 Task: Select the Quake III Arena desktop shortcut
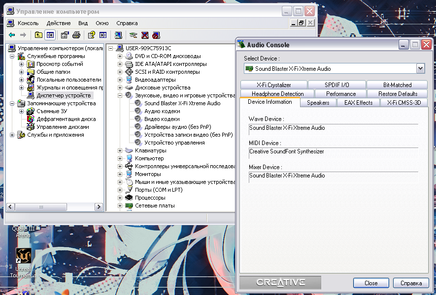(23, 232)
